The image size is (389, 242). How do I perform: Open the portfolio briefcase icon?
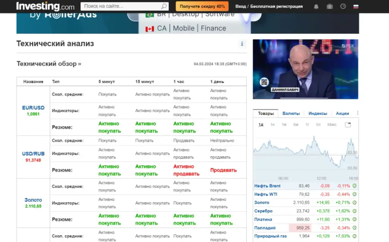(329, 6)
